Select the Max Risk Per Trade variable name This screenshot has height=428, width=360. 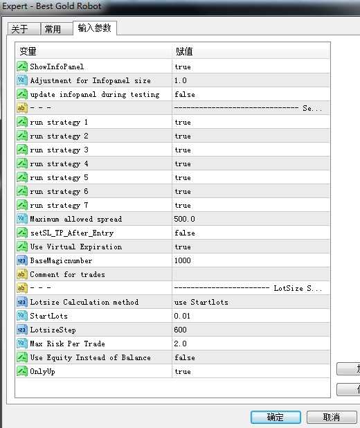pyautogui.click(x=67, y=344)
